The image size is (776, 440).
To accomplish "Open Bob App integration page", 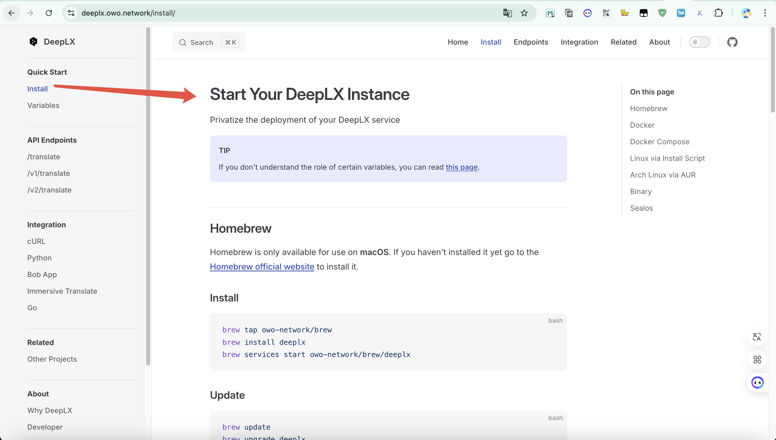I will (42, 275).
